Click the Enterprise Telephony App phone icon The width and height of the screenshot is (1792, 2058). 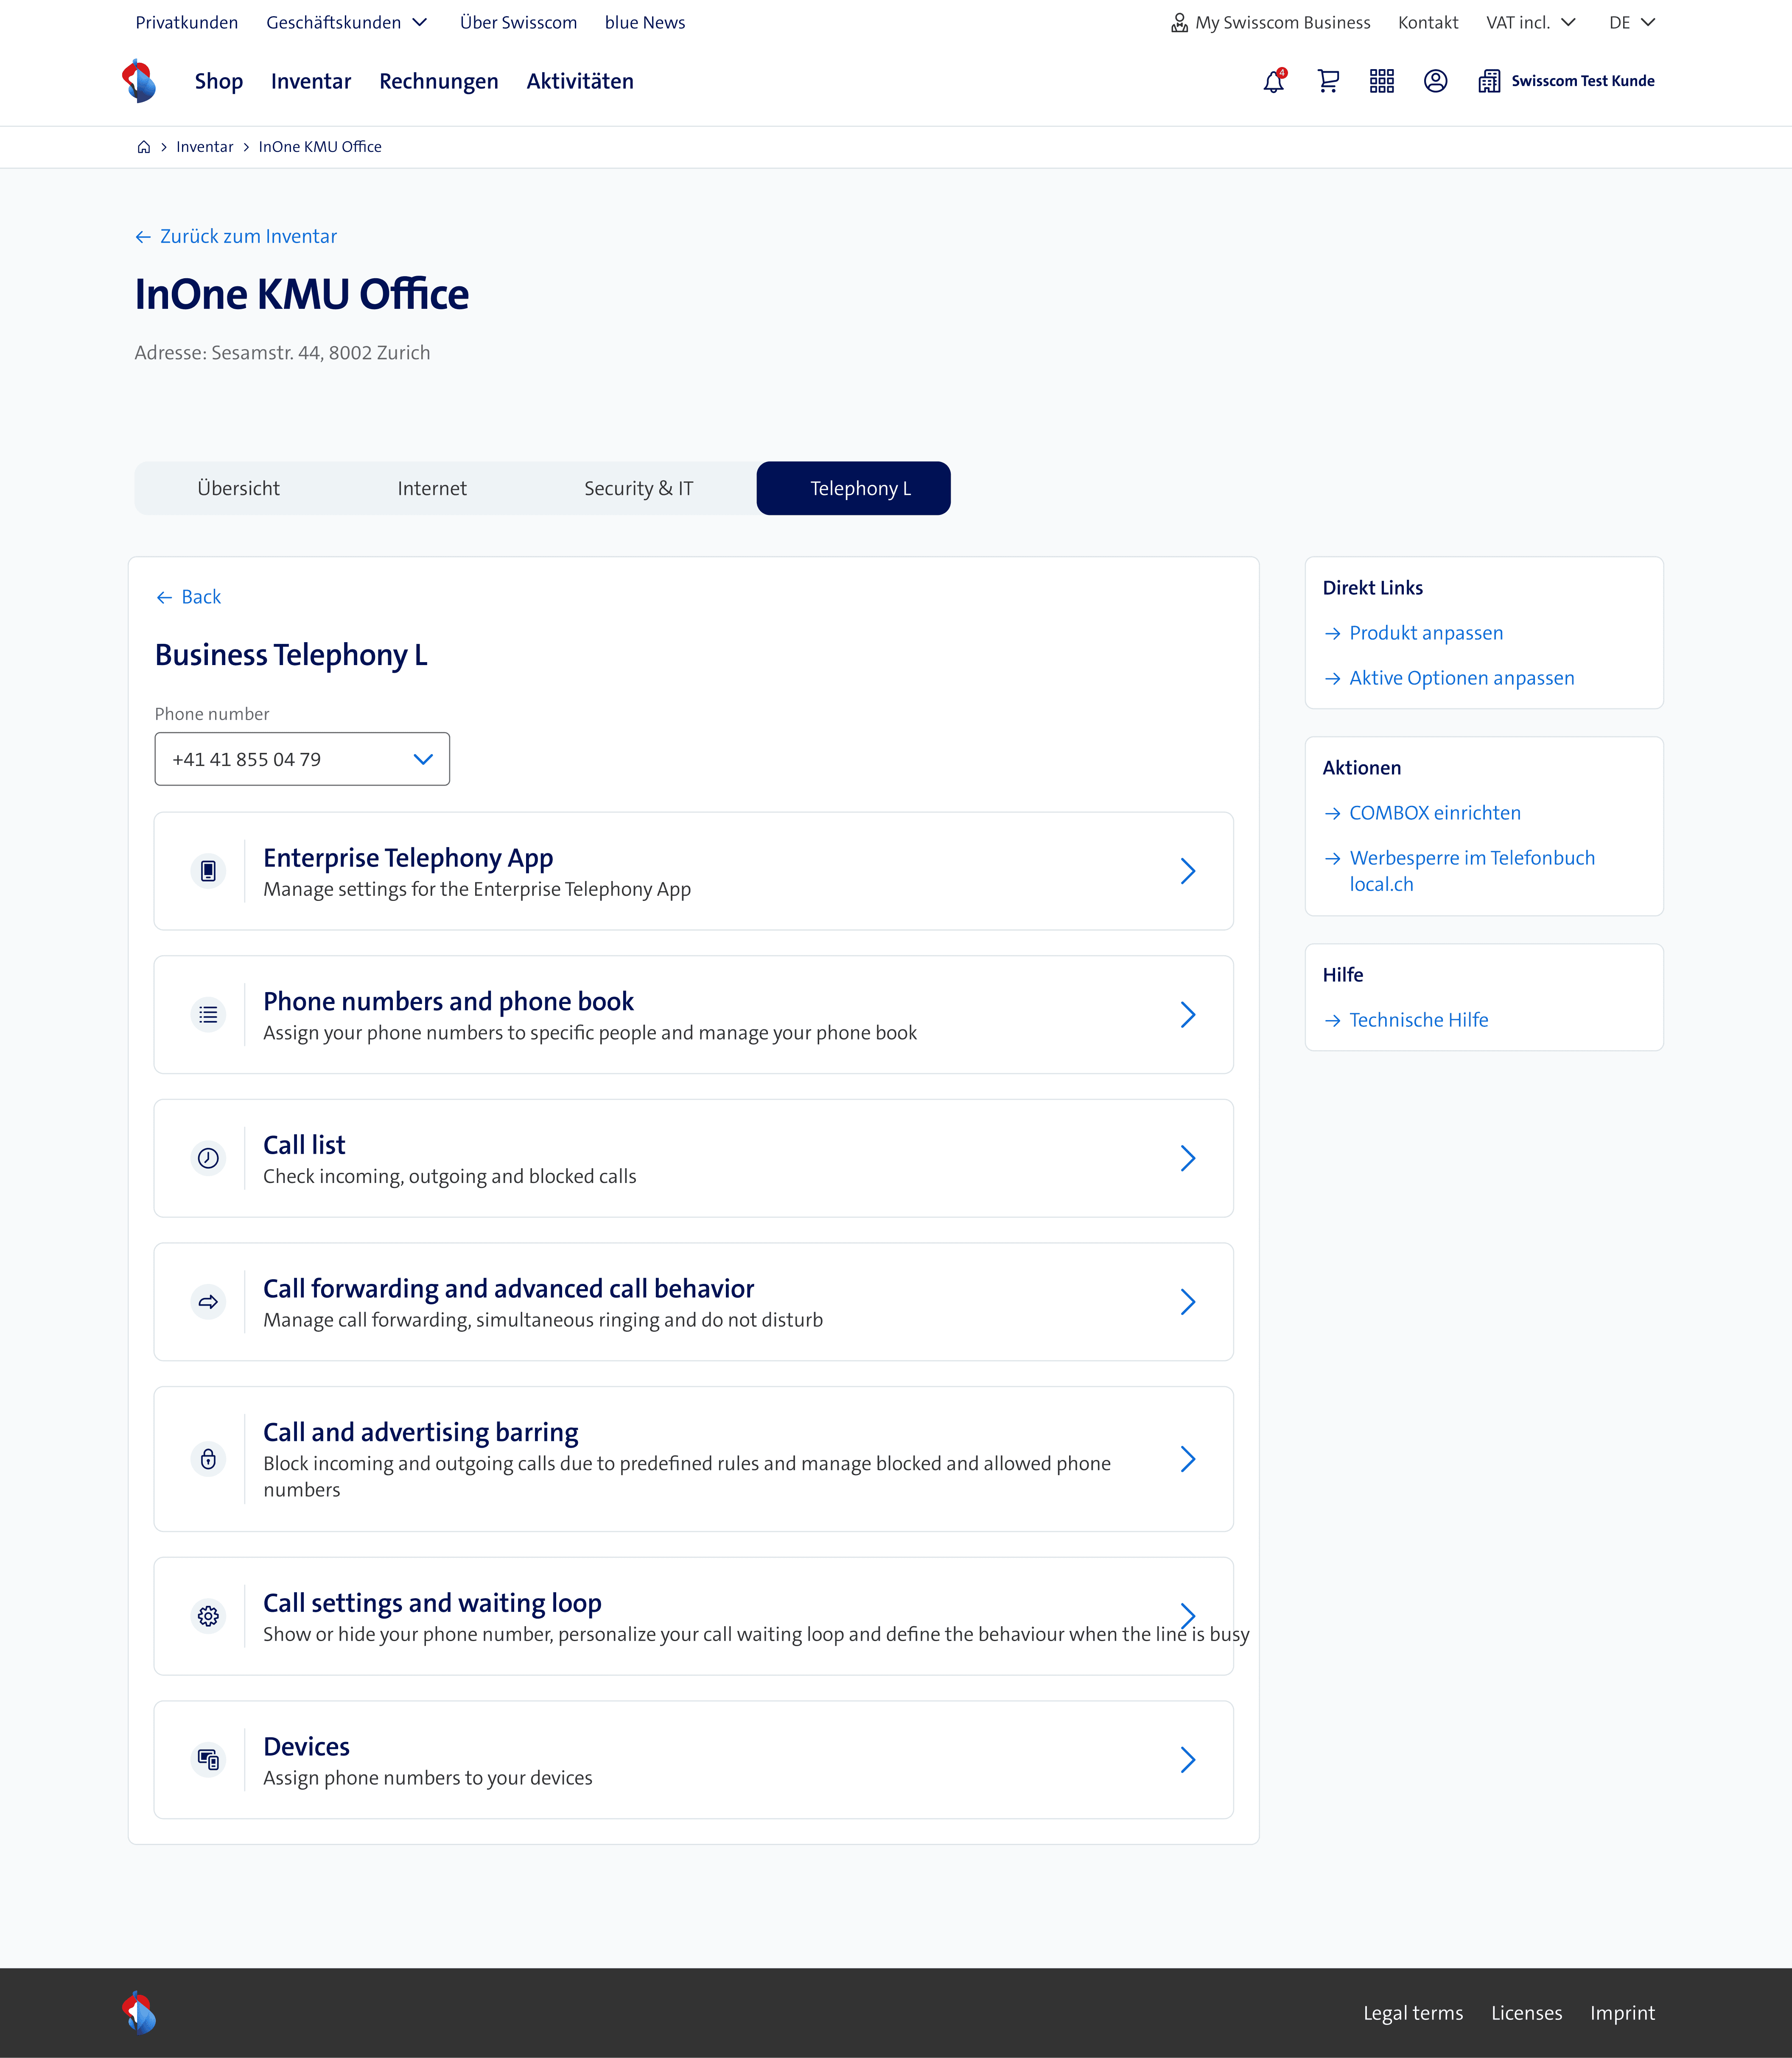tap(208, 871)
